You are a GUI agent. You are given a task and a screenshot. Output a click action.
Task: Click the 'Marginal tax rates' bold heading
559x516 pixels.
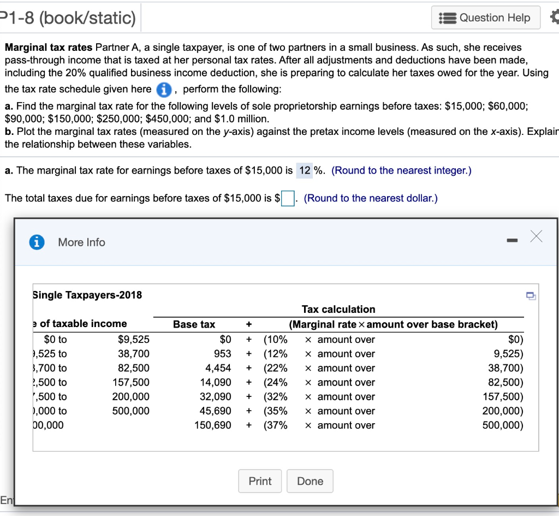pyautogui.click(x=49, y=48)
